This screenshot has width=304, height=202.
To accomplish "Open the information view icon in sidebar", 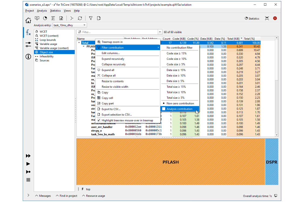I will pyautogui.click(x=28, y=57).
